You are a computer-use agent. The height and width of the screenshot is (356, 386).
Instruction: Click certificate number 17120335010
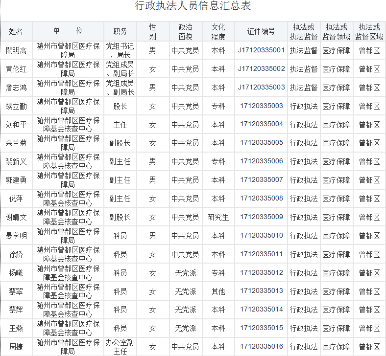(x=262, y=236)
